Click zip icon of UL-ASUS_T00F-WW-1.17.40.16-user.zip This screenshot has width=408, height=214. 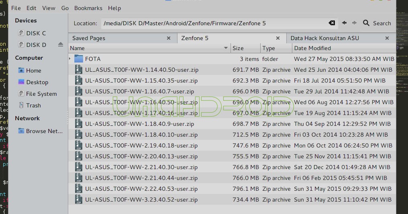[x=79, y=113]
